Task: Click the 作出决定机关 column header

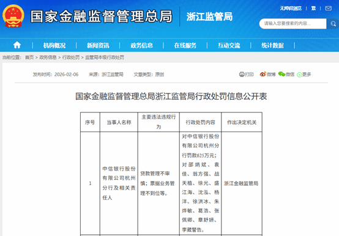Action: pyautogui.click(x=242, y=122)
